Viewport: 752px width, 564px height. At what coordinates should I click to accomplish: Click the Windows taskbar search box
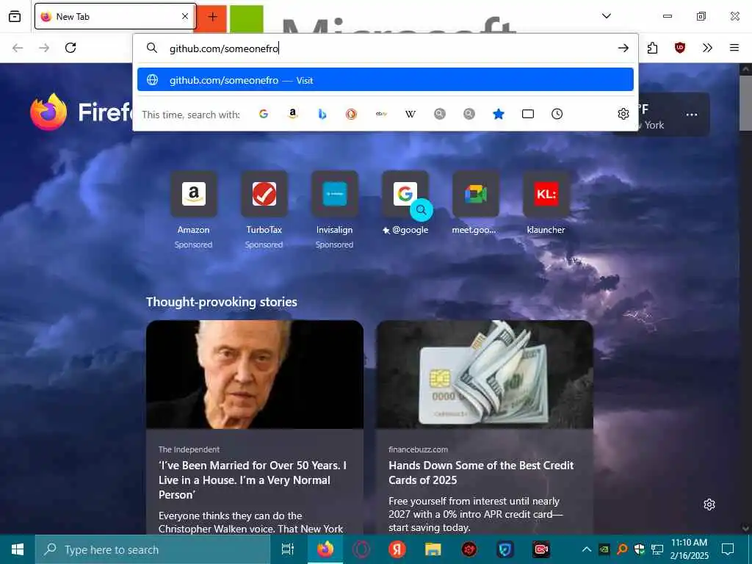coord(153,549)
